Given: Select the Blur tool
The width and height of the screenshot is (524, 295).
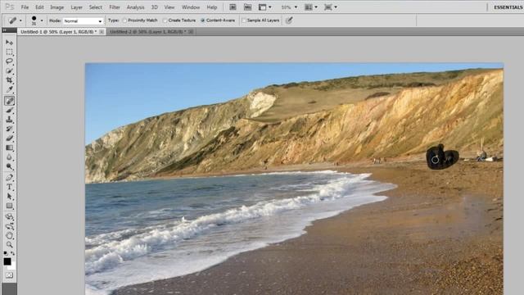Looking at the screenshot, I should click(9, 157).
